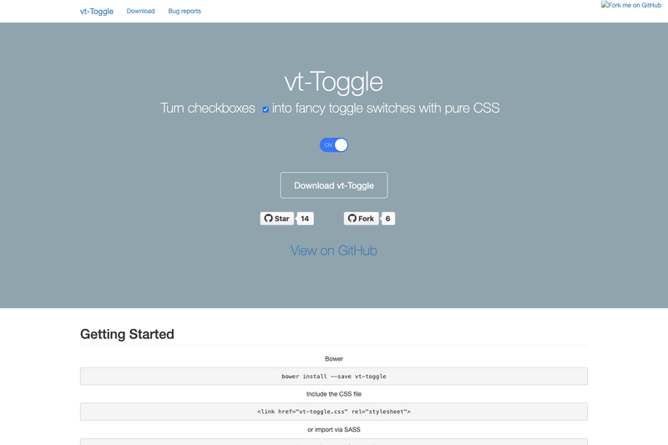Viewport: 668px width, 445px height.
Task: Click the Download vt-Toggle button
Action: [334, 185]
